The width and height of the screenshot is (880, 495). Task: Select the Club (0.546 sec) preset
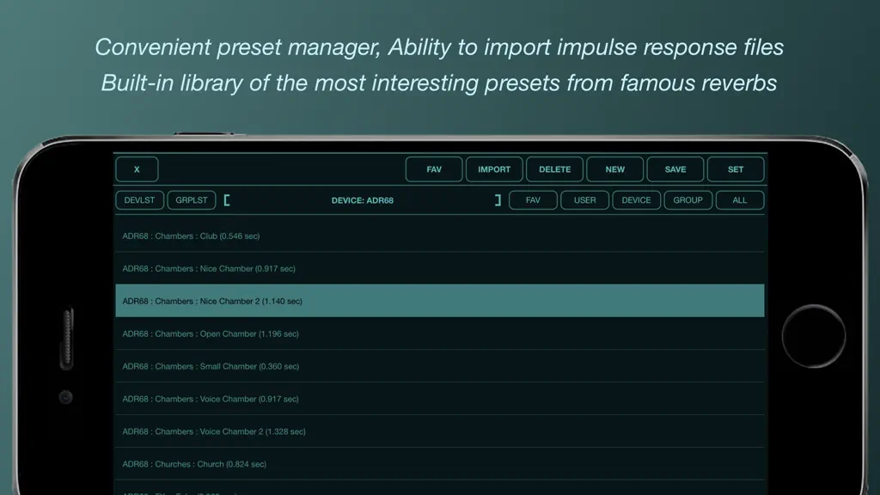point(440,235)
